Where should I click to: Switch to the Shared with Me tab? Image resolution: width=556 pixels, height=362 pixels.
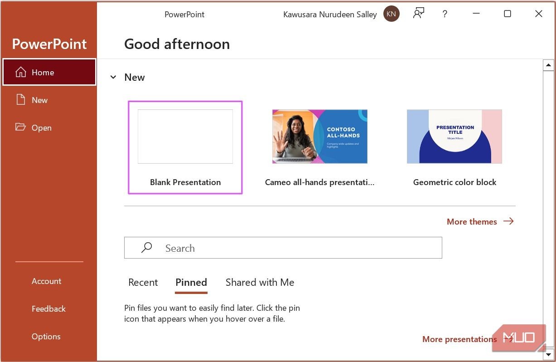click(260, 282)
